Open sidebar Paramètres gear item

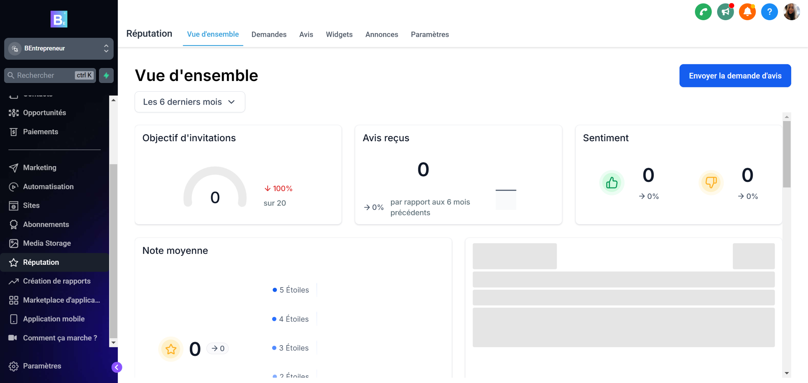click(x=42, y=366)
